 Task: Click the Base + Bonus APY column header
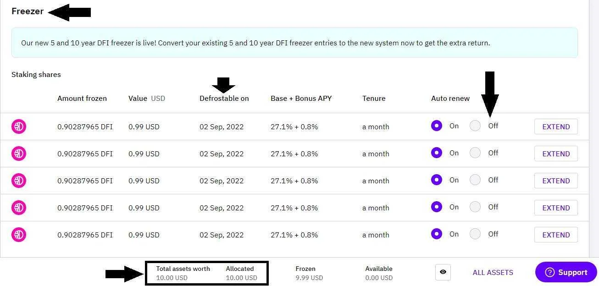coord(301,98)
